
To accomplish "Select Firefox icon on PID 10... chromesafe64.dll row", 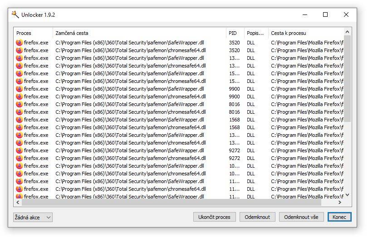I will point(19,174).
